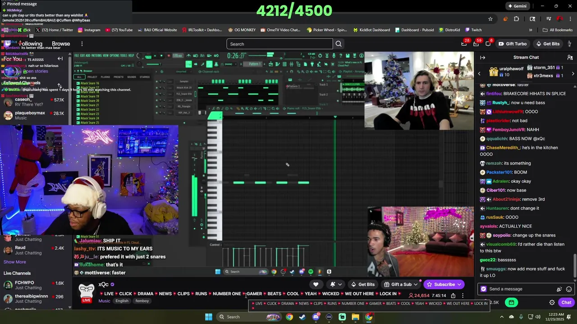Click the green channel points button

tap(511, 302)
